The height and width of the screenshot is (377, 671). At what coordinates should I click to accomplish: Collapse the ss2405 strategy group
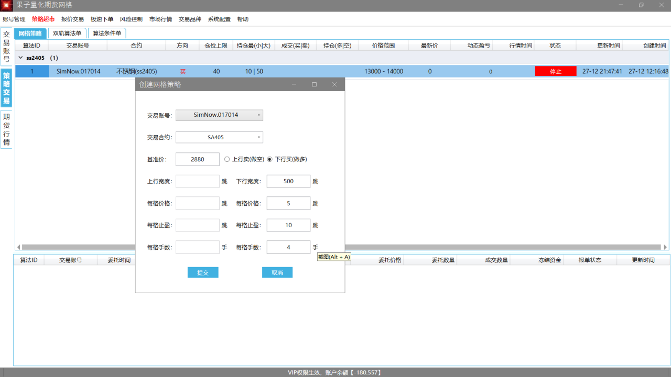tap(21, 58)
